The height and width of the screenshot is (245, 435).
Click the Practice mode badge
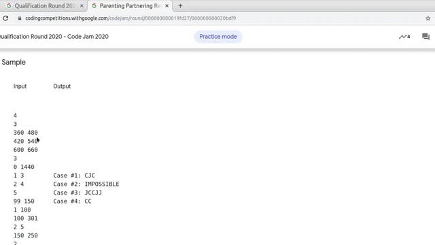(218, 37)
